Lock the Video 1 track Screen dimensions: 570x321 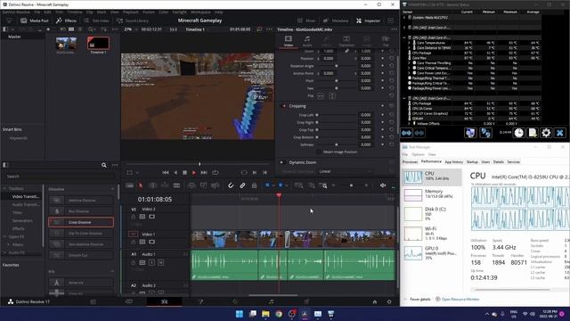133,242
